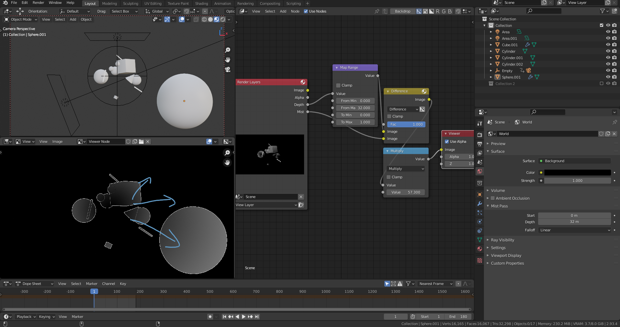Enable Clamp on the Map Range node
Screen dimensions: 620x327
click(x=338, y=85)
